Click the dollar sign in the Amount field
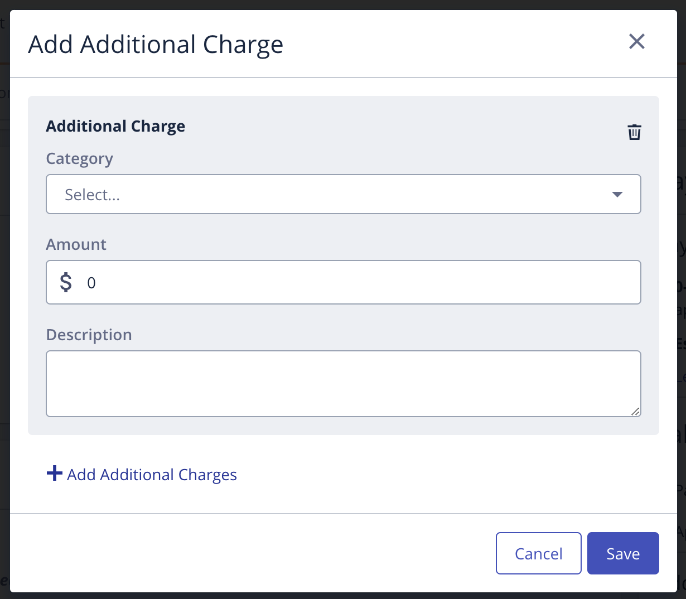The image size is (686, 599). 65,282
